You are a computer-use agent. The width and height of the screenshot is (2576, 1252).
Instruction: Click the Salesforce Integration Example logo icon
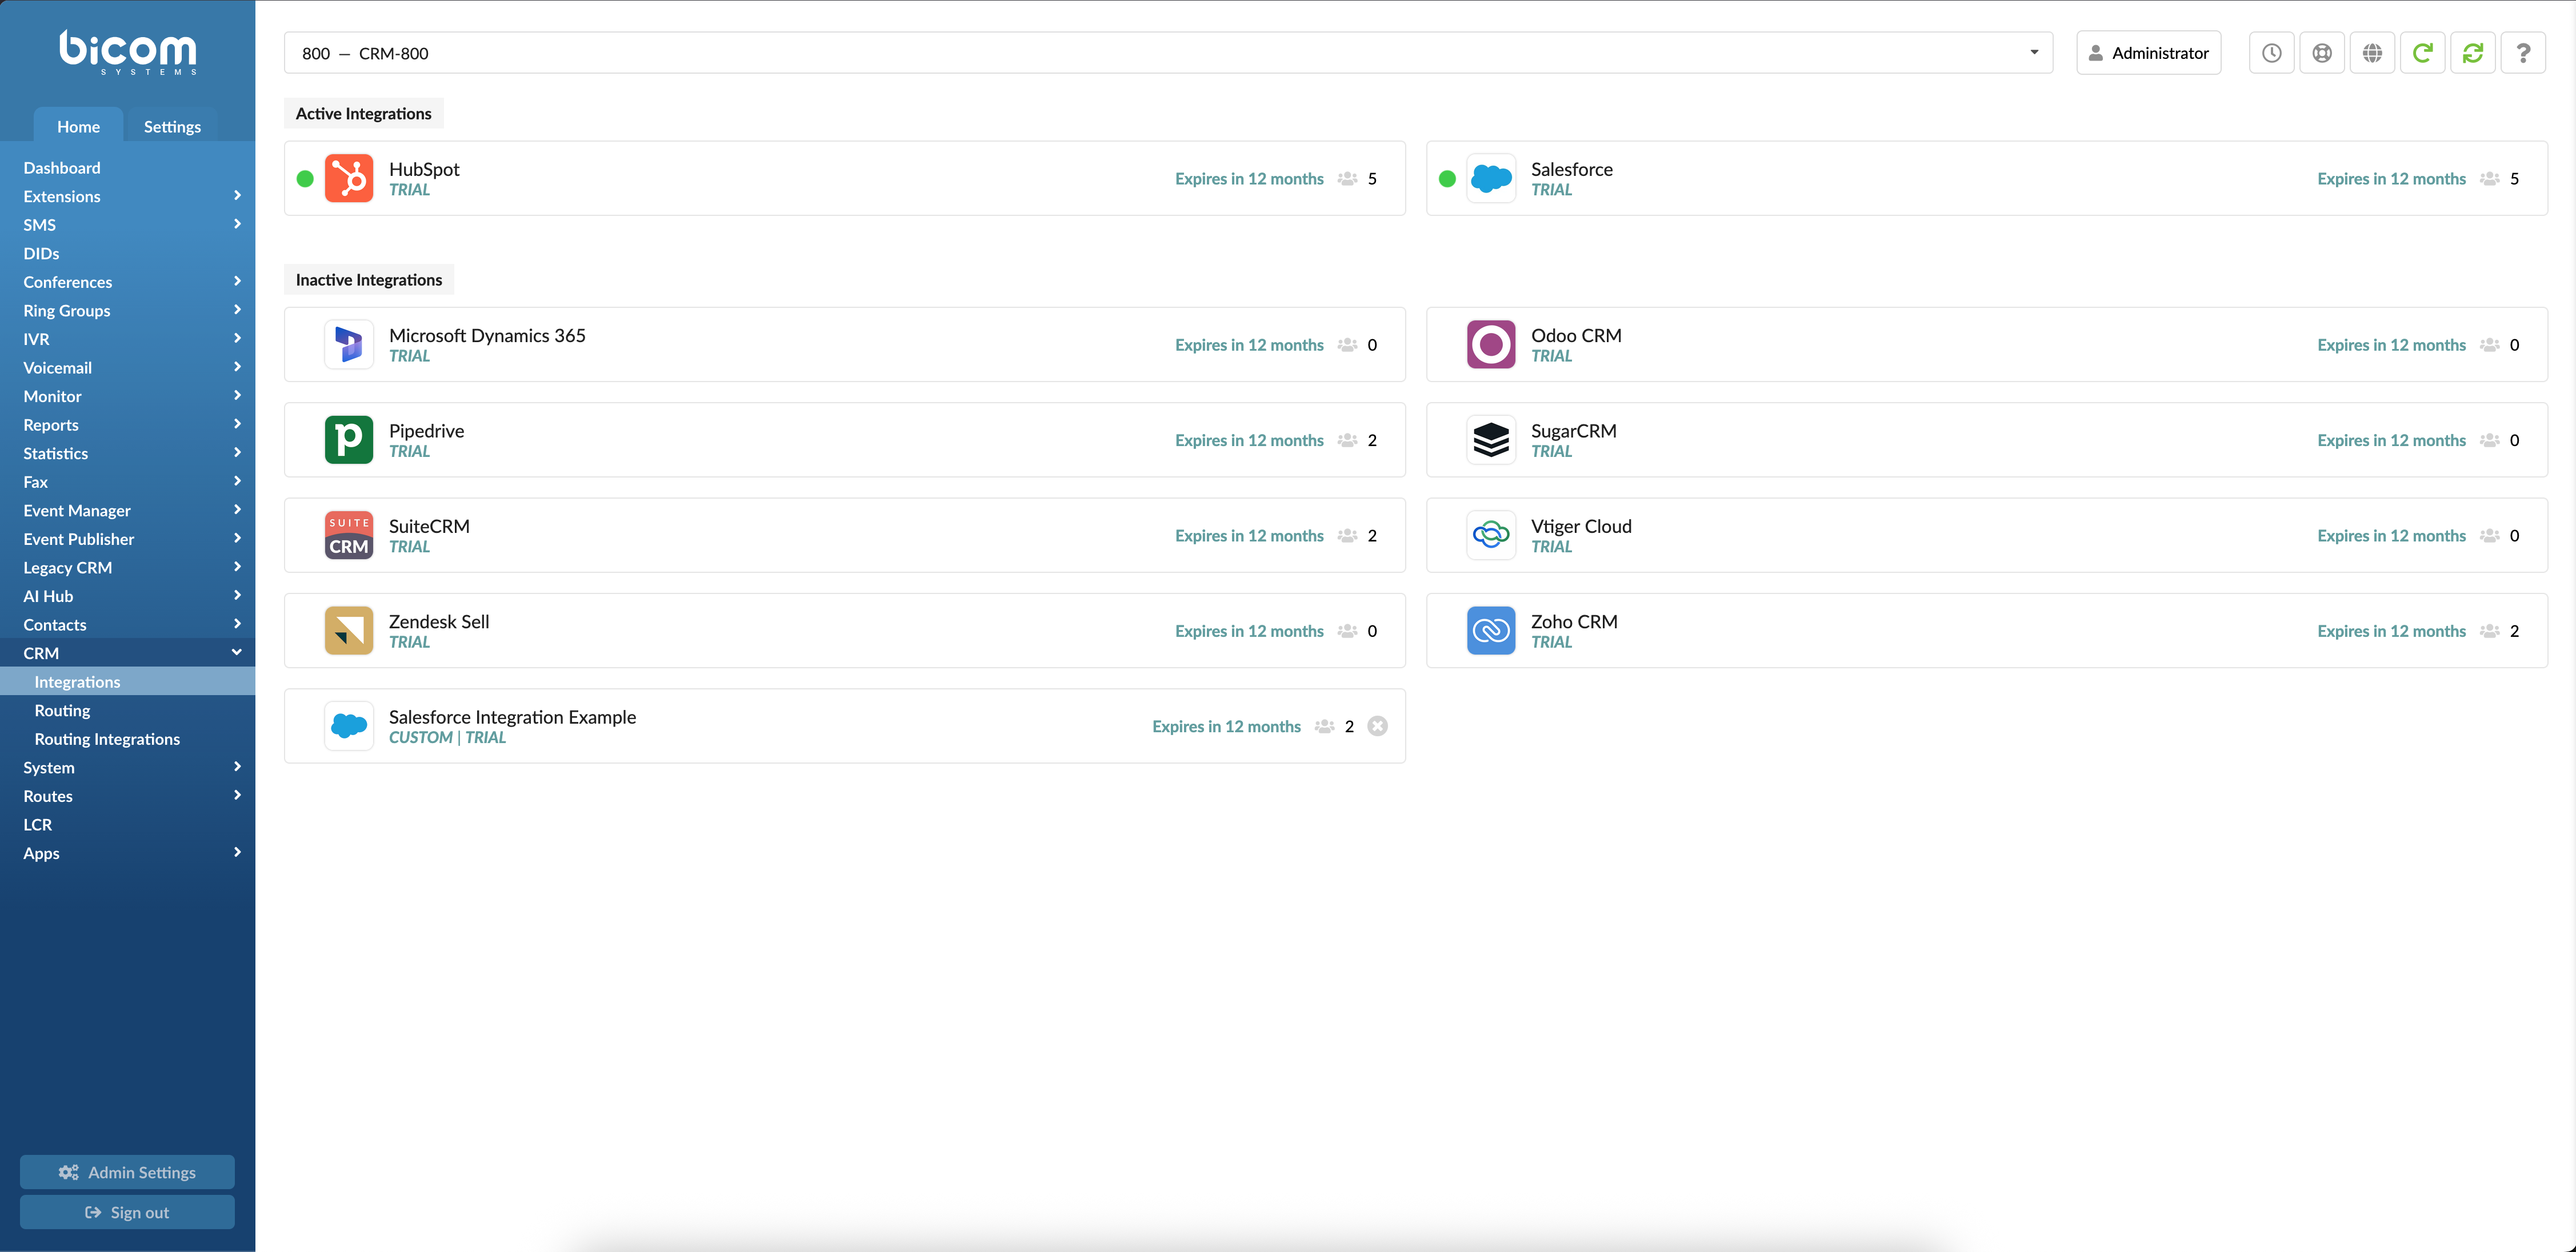coord(349,727)
